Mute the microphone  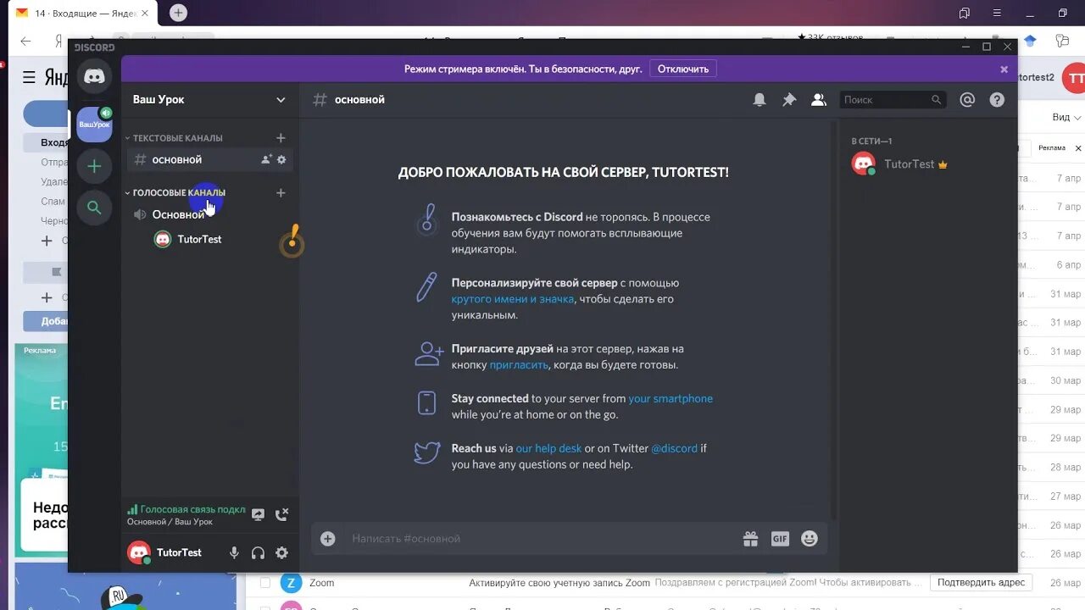click(235, 552)
